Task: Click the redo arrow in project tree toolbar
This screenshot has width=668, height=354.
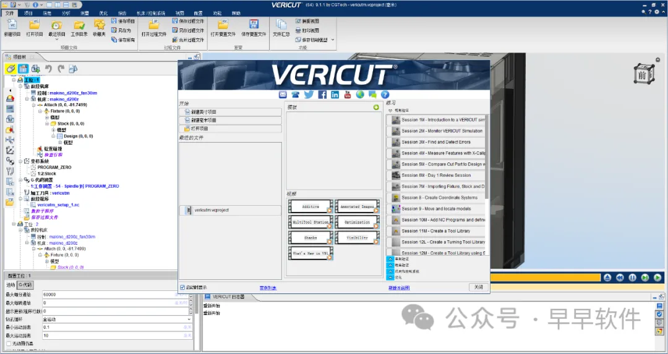Action: coord(61,69)
